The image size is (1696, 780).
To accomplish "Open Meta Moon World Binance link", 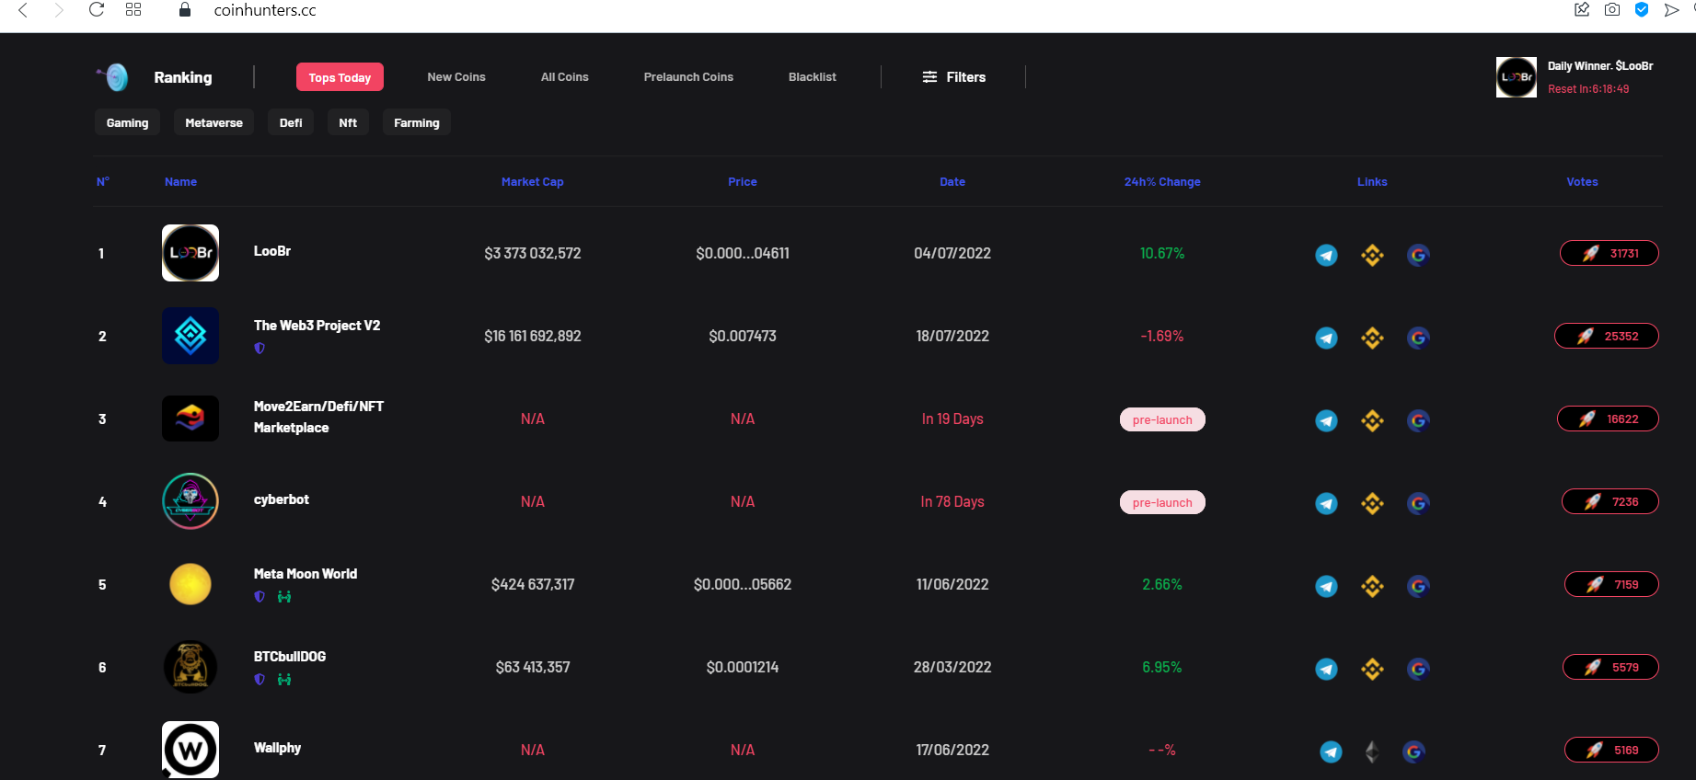I will (1372, 586).
